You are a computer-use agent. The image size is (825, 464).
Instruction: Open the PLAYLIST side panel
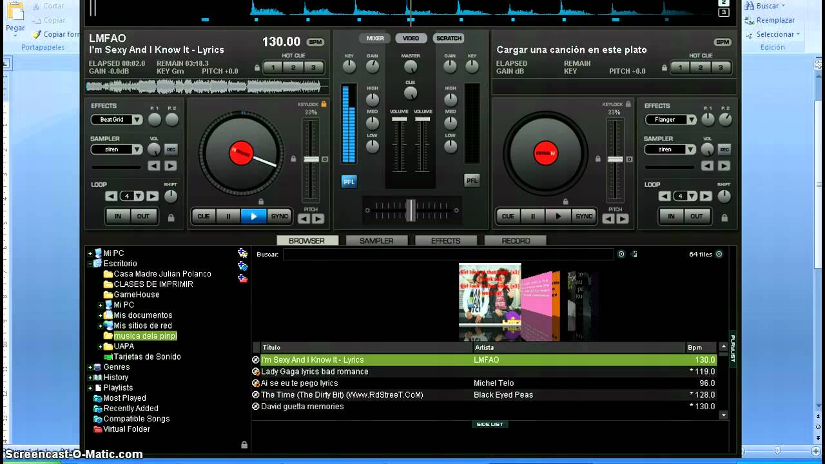coord(733,349)
